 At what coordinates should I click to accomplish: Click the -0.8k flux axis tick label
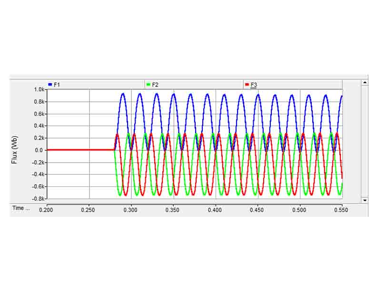click(38, 198)
